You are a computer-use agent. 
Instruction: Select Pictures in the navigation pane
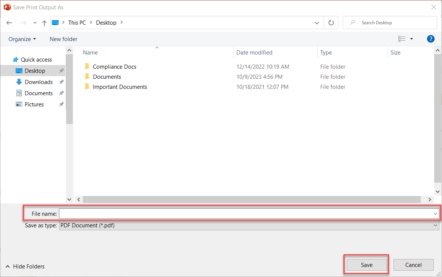34,105
